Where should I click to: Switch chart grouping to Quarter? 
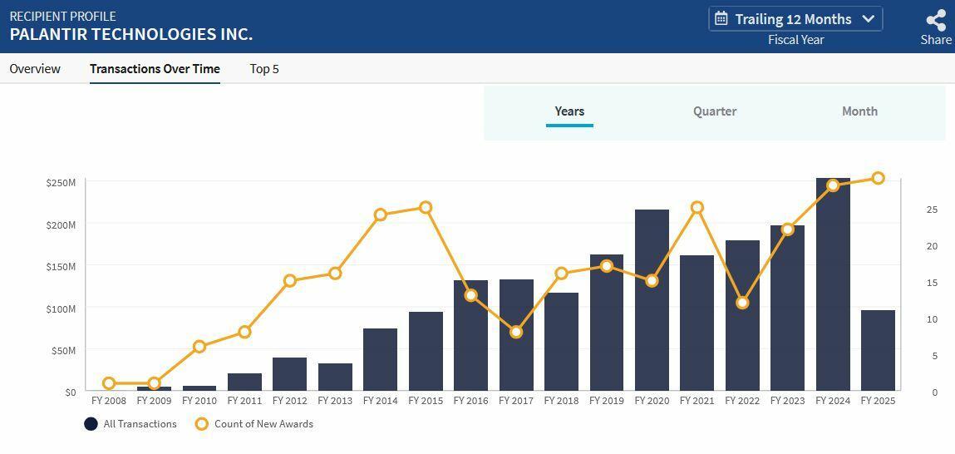point(715,111)
